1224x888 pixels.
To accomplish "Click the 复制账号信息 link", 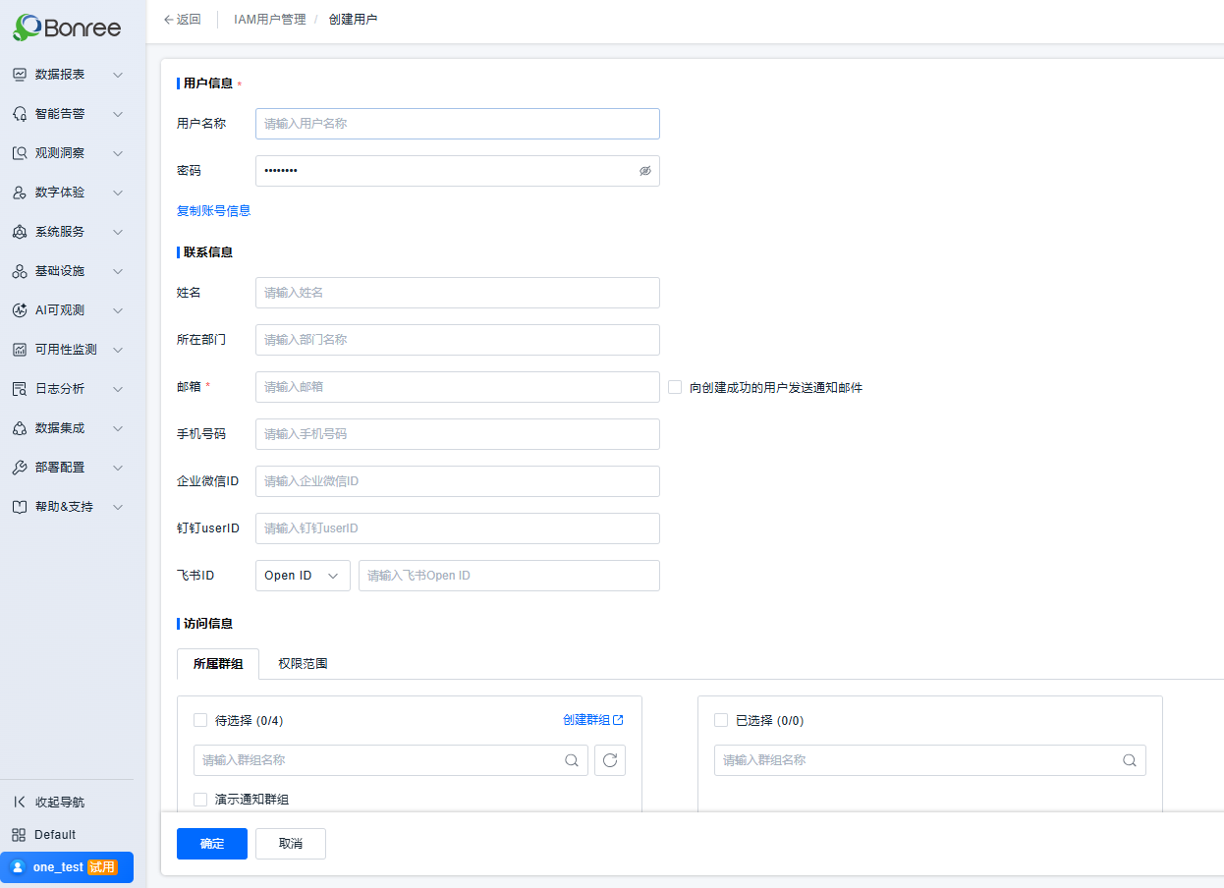I will pos(214,210).
